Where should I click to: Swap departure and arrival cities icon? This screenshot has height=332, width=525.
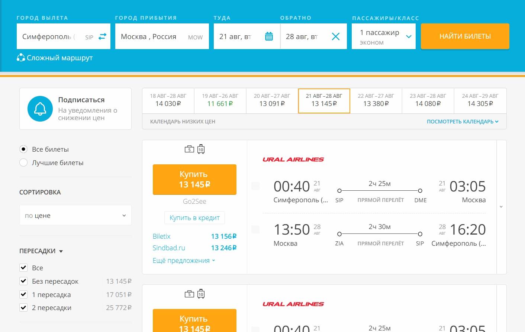(x=102, y=36)
